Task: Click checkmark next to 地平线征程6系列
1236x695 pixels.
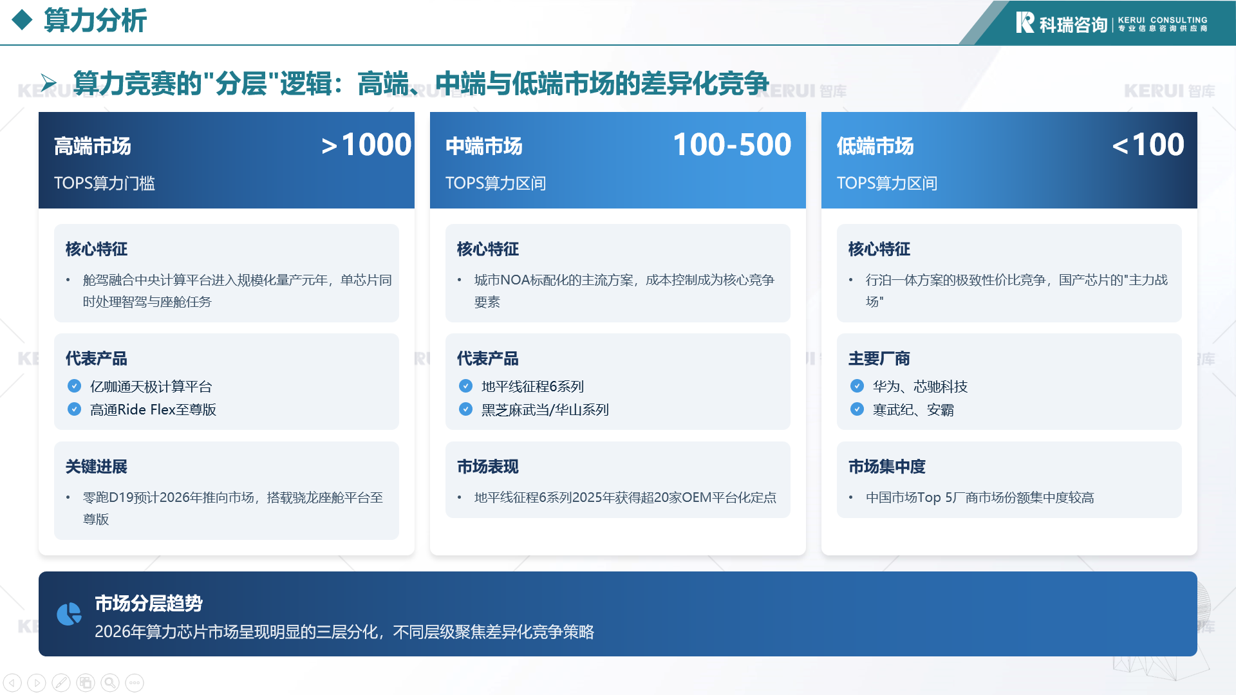Action: [466, 386]
